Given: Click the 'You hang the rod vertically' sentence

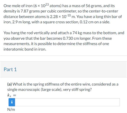Looking at the screenshot, I should coord(27,33).
